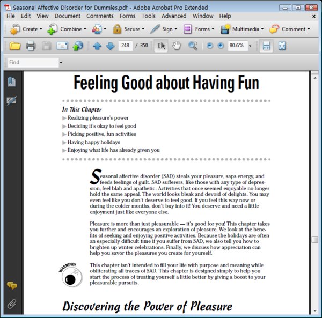Open the Pages panel in sidebar

click(12, 82)
